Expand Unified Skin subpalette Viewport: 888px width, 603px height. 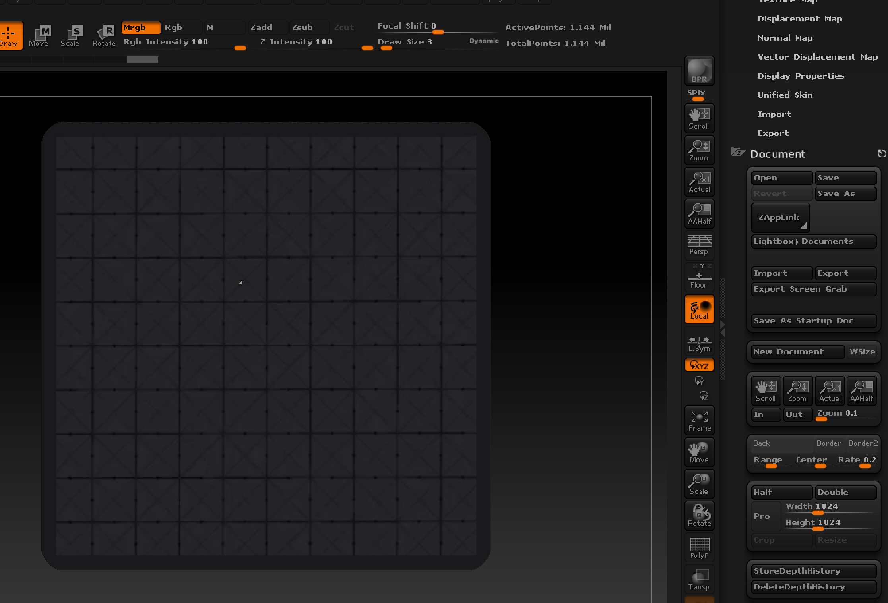[x=785, y=95]
